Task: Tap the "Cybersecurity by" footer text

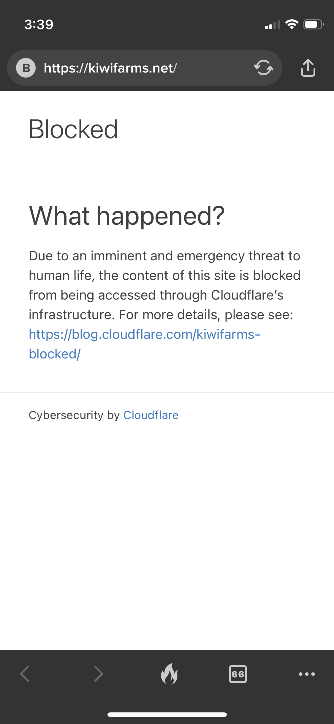Action: [74, 415]
